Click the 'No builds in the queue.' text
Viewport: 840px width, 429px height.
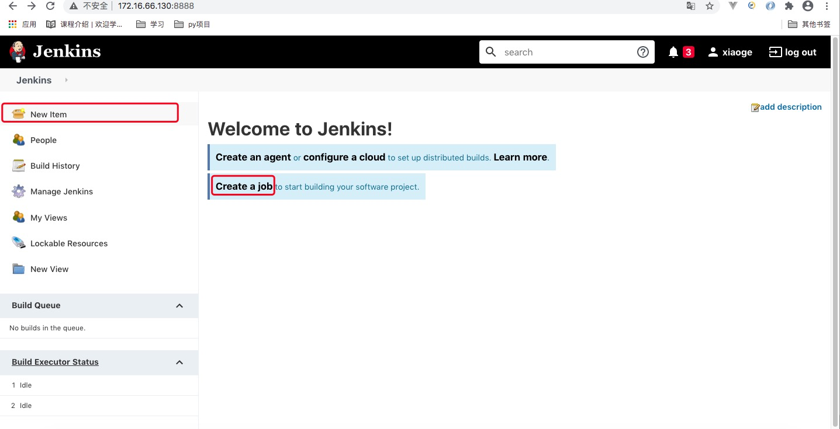(47, 328)
